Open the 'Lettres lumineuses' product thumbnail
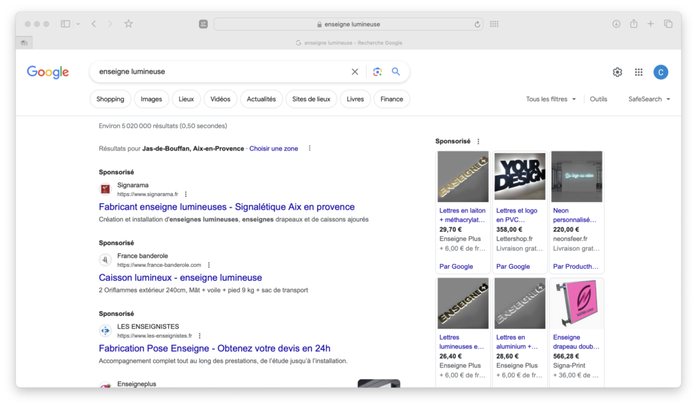 pos(463,304)
